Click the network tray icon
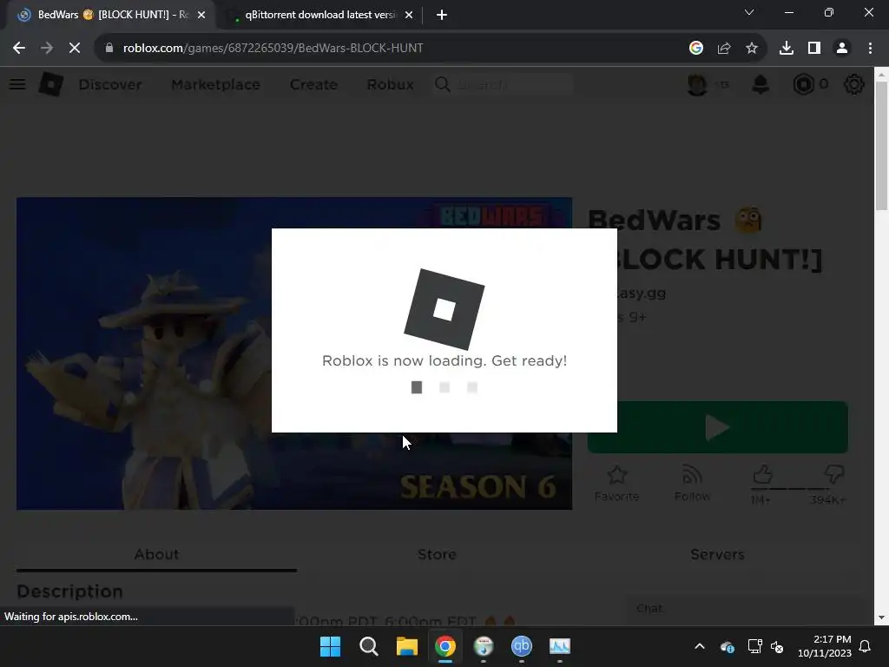 point(754,646)
